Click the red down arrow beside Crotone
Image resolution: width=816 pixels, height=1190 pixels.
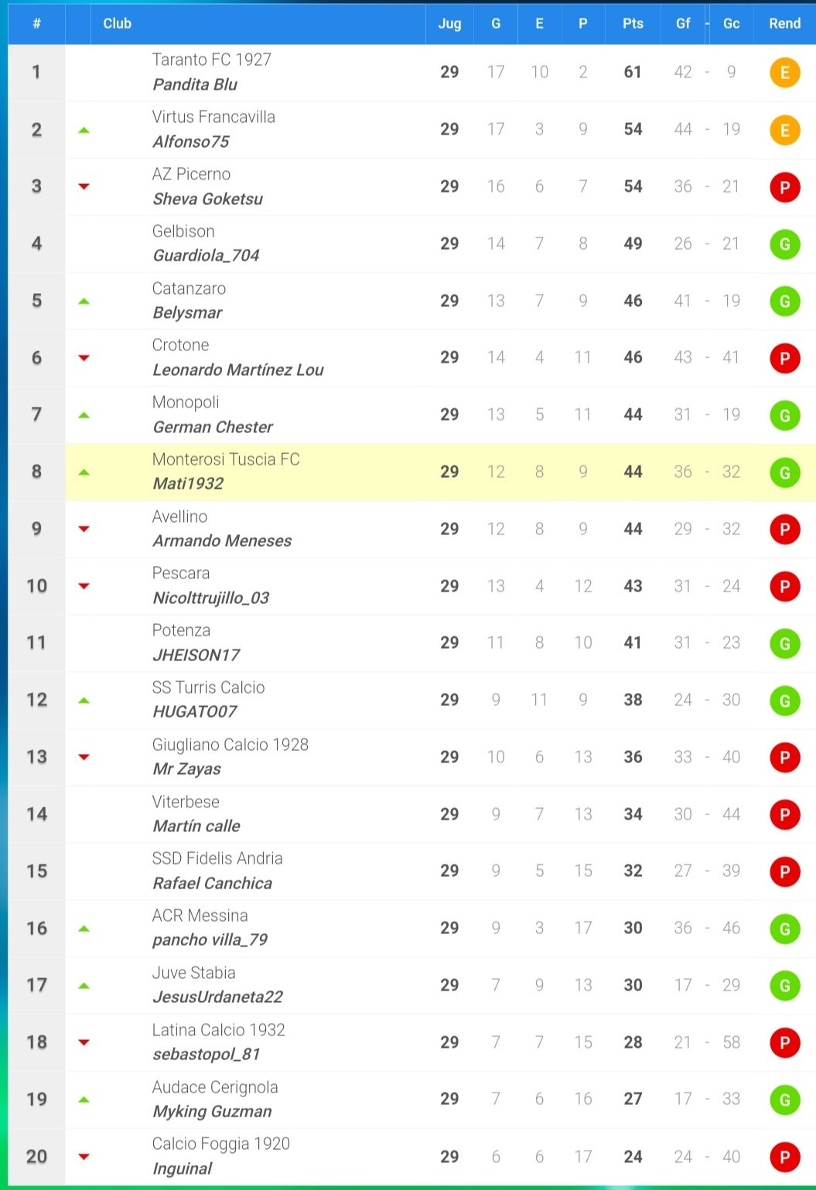click(x=84, y=358)
